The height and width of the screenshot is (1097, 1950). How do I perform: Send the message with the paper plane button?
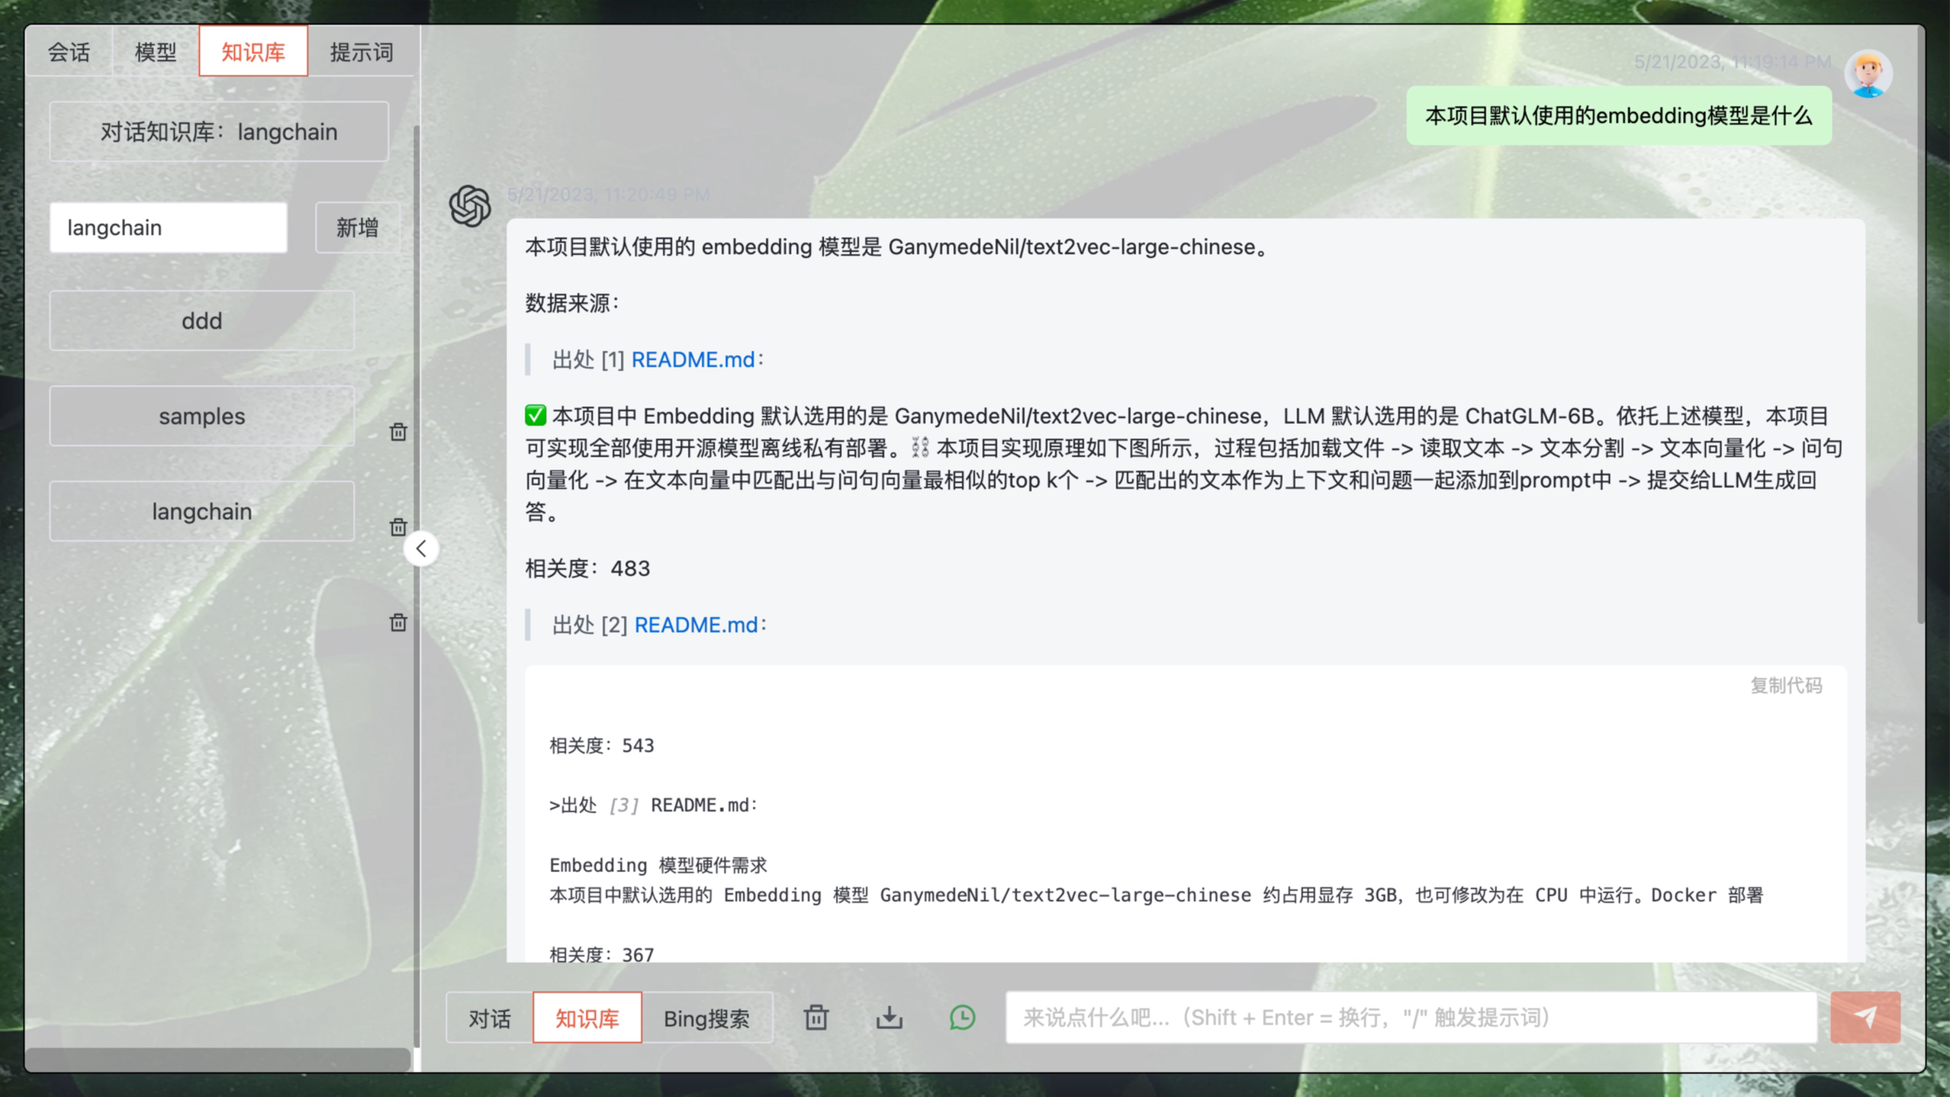point(1865,1018)
